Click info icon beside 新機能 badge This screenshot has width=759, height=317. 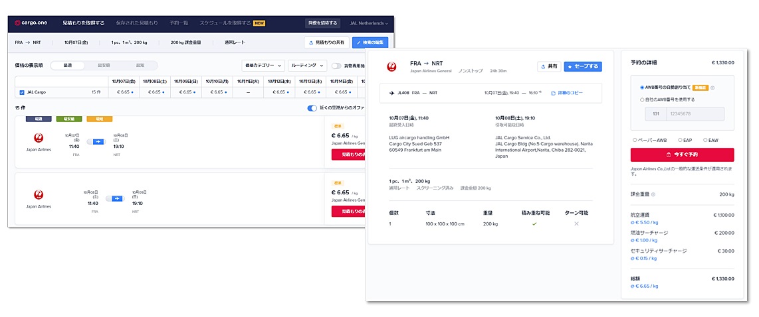712,88
